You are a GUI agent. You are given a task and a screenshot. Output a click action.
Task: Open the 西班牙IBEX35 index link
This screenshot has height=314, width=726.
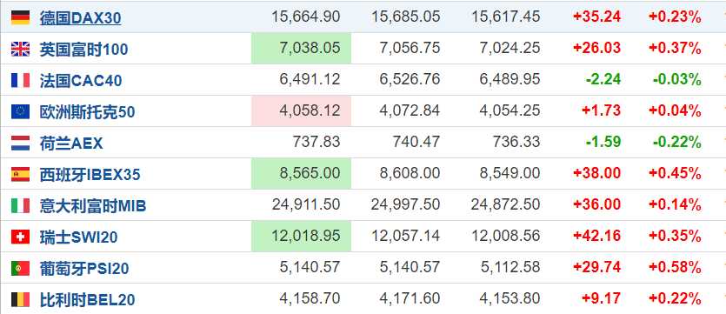coord(90,175)
